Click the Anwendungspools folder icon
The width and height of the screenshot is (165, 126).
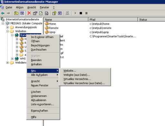(12, 27)
